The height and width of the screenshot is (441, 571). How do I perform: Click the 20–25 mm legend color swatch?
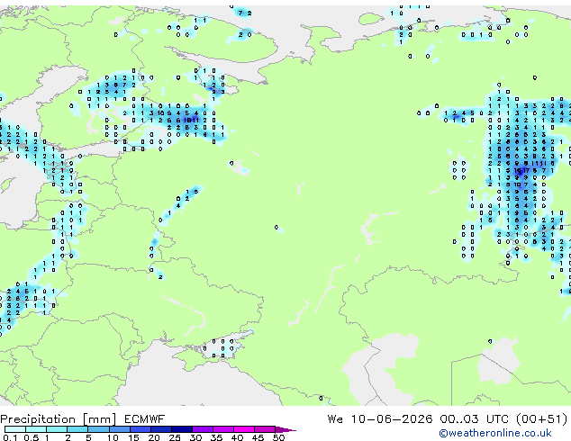coord(160,429)
